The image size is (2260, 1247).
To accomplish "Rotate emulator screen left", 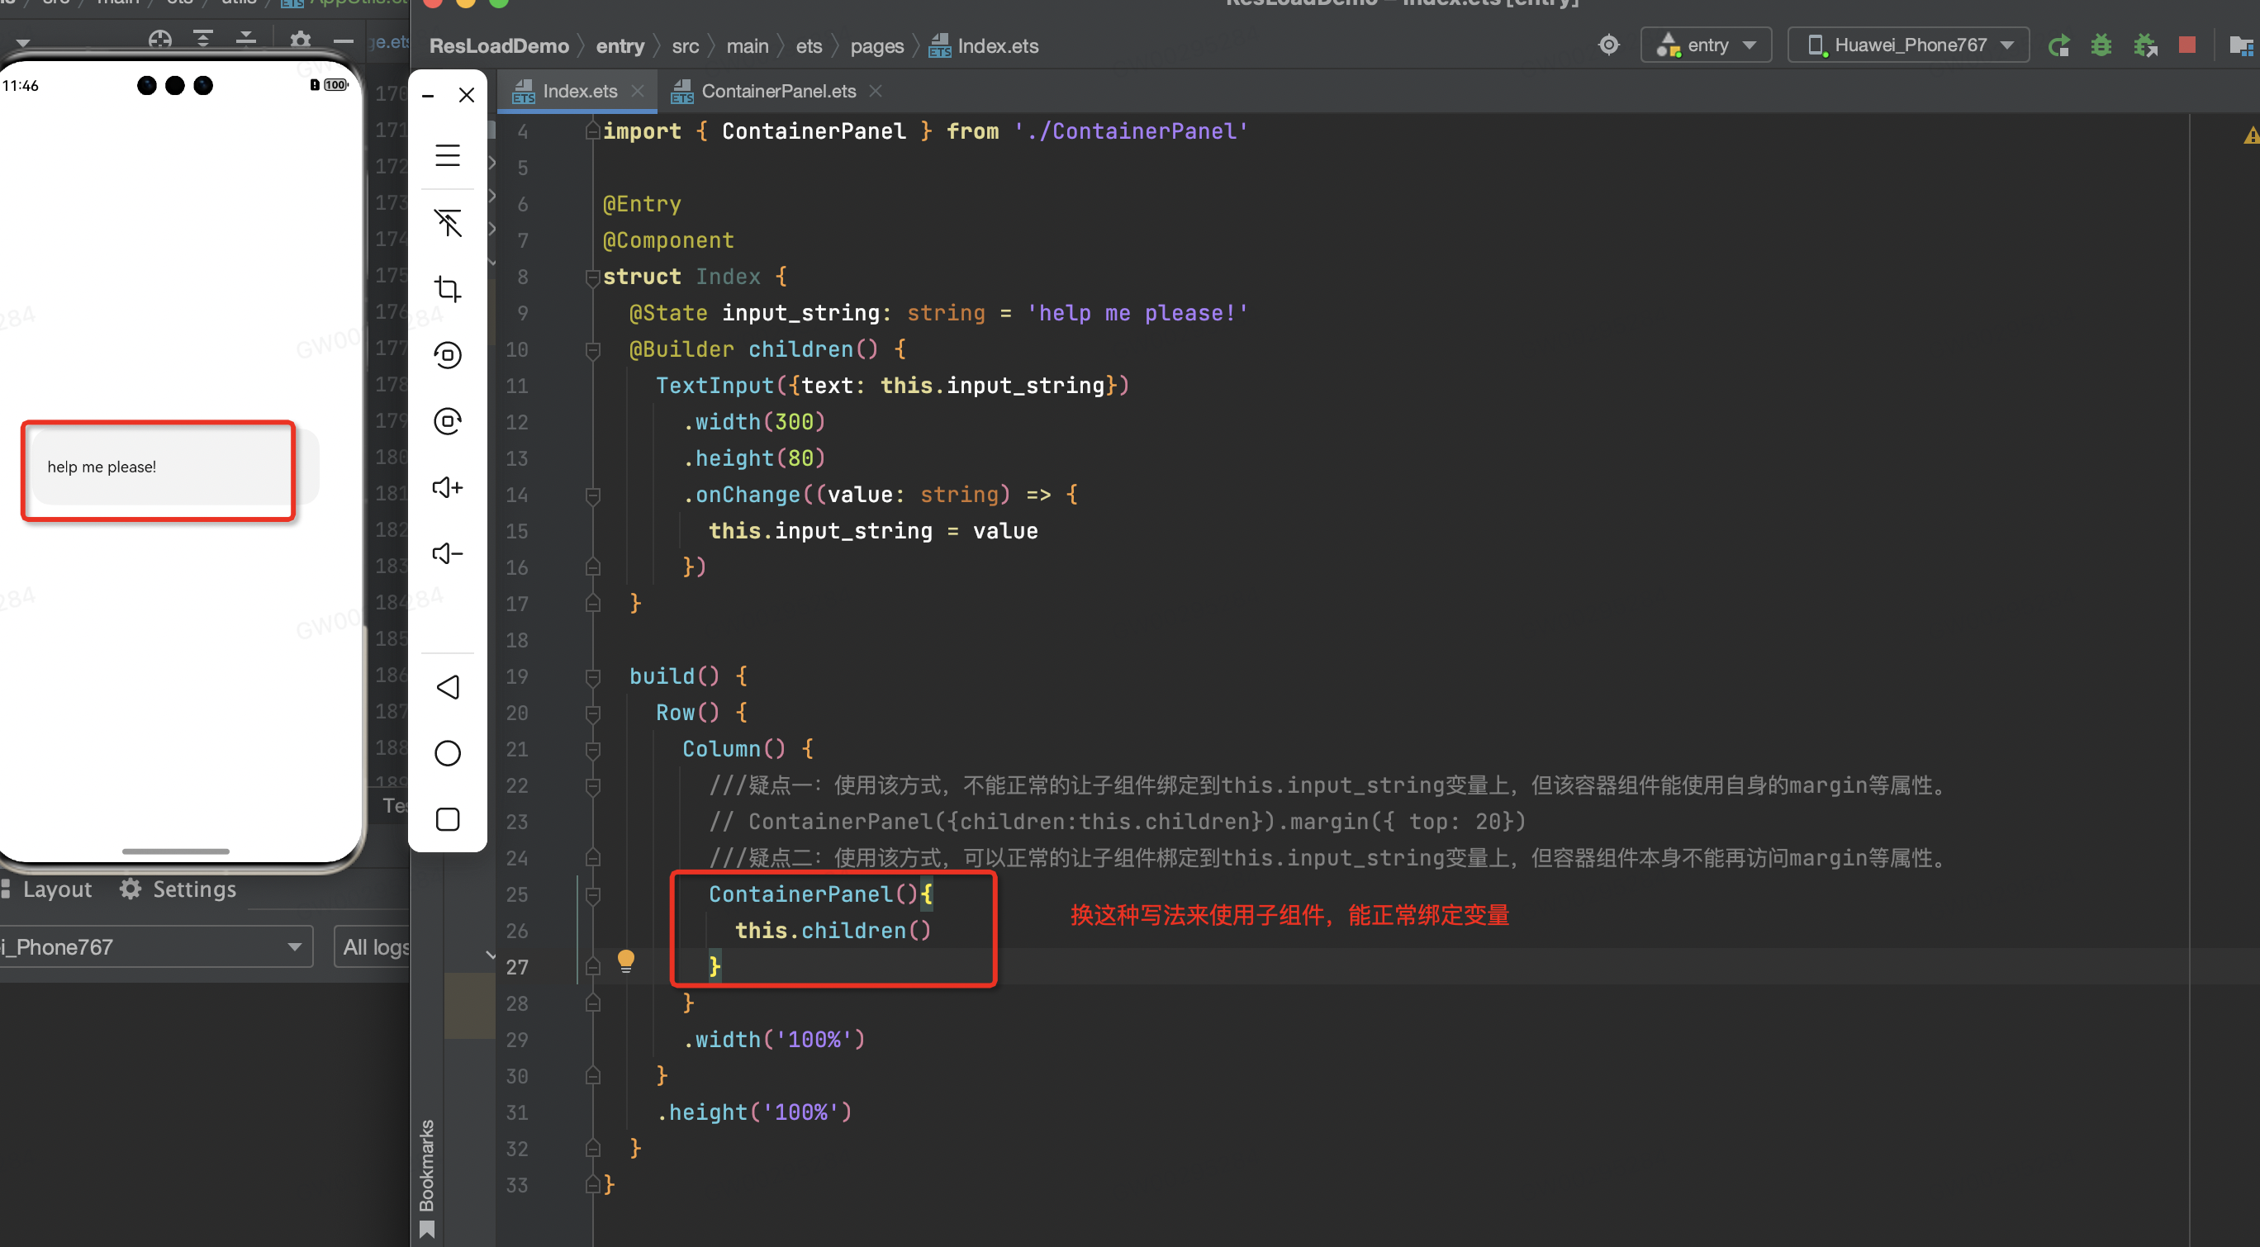I will tap(448, 354).
